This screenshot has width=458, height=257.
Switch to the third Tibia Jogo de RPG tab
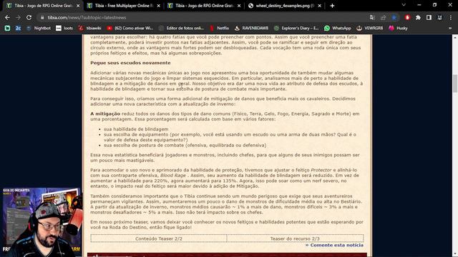(205, 6)
